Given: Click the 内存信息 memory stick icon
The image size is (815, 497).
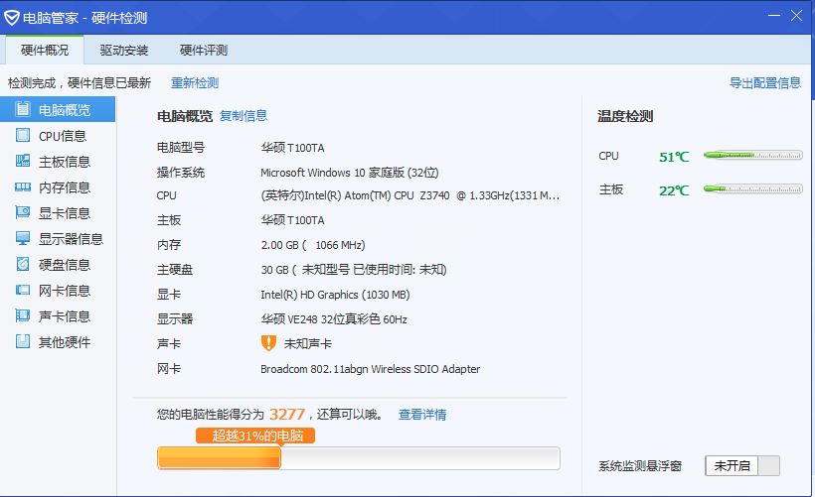Looking at the screenshot, I should click(22, 186).
